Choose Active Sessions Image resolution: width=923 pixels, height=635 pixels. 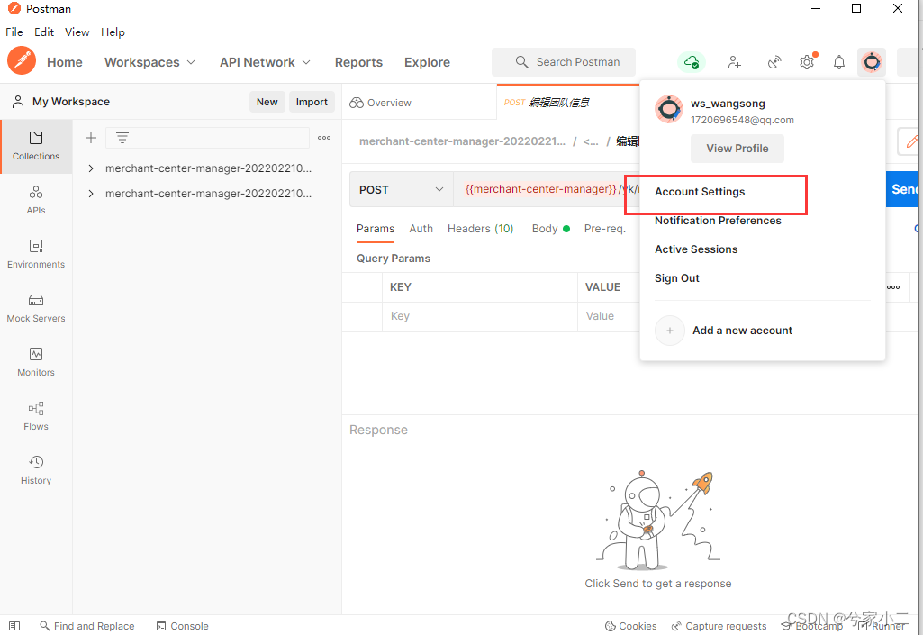click(x=696, y=249)
